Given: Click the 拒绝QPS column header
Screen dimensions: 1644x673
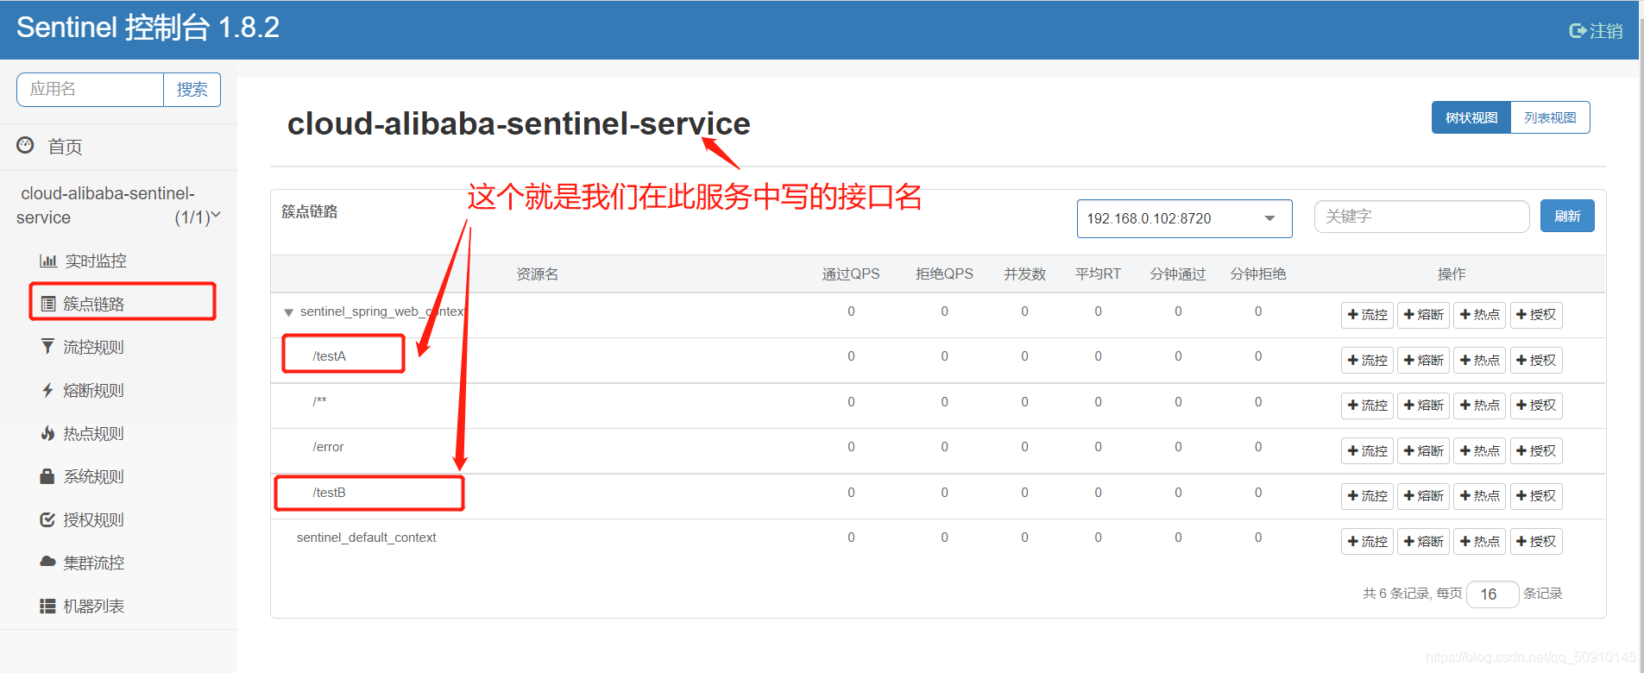Looking at the screenshot, I should pos(944,274).
